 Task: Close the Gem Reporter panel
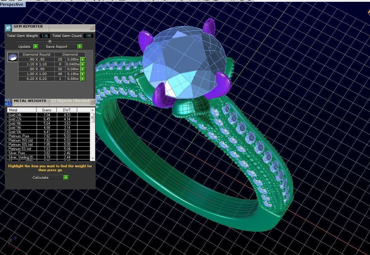92,28
